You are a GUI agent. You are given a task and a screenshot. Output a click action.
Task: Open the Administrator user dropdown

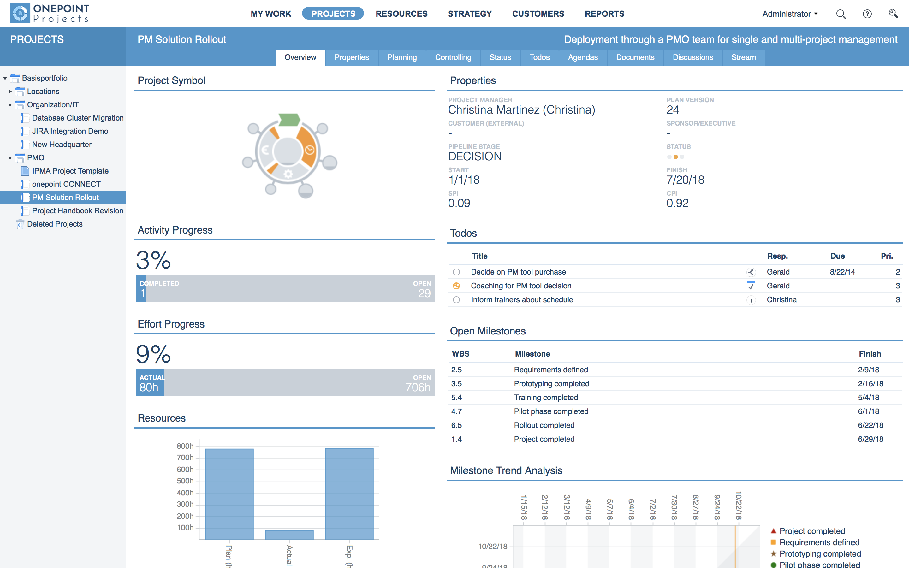(790, 14)
